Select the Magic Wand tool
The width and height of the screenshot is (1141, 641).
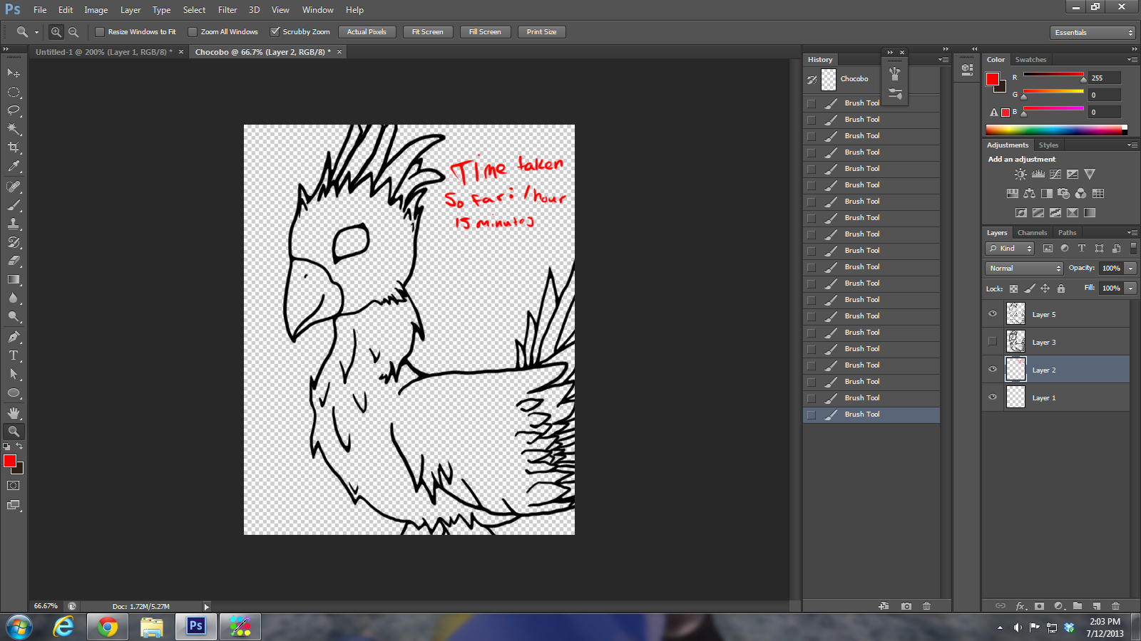(14, 129)
